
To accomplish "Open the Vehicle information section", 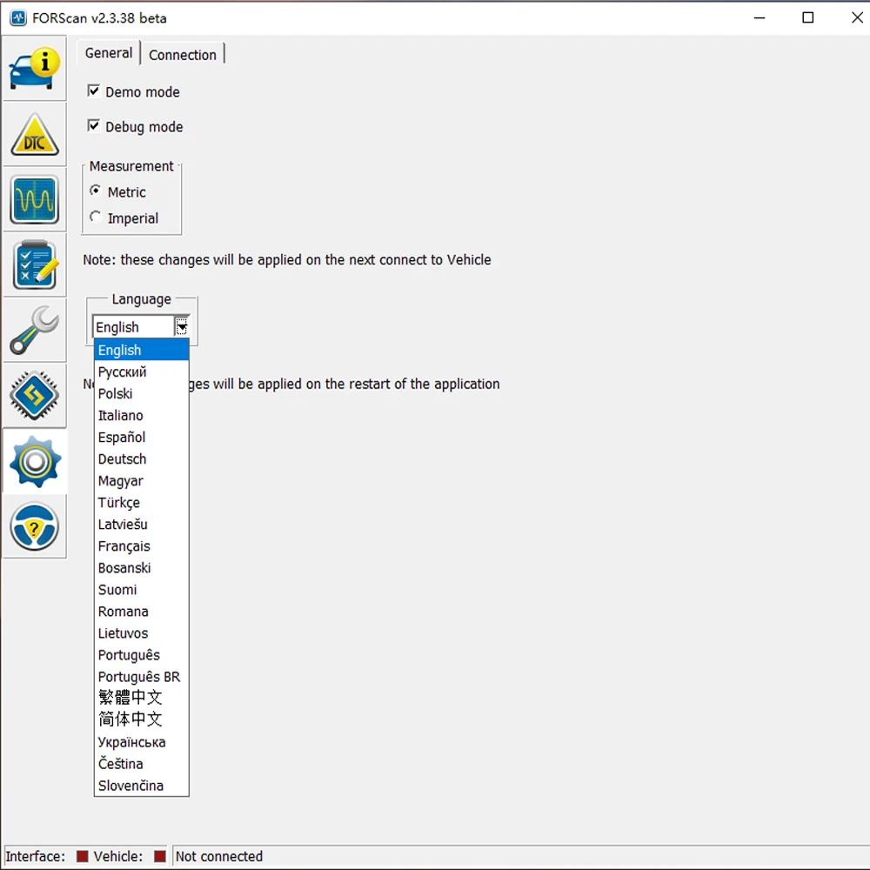I will coord(35,69).
